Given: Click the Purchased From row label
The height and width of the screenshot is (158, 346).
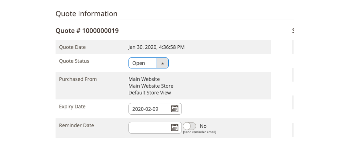Looking at the screenshot, I should 78,79.
